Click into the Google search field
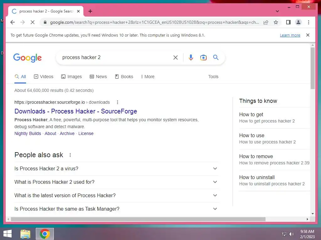 116,57
